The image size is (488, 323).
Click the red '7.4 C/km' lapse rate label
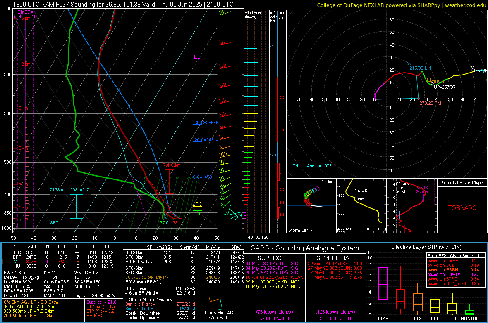pos(172,165)
